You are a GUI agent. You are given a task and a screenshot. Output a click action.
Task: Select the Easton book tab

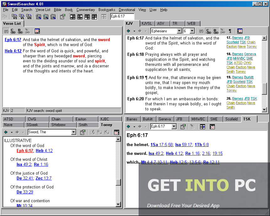pos(85,119)
